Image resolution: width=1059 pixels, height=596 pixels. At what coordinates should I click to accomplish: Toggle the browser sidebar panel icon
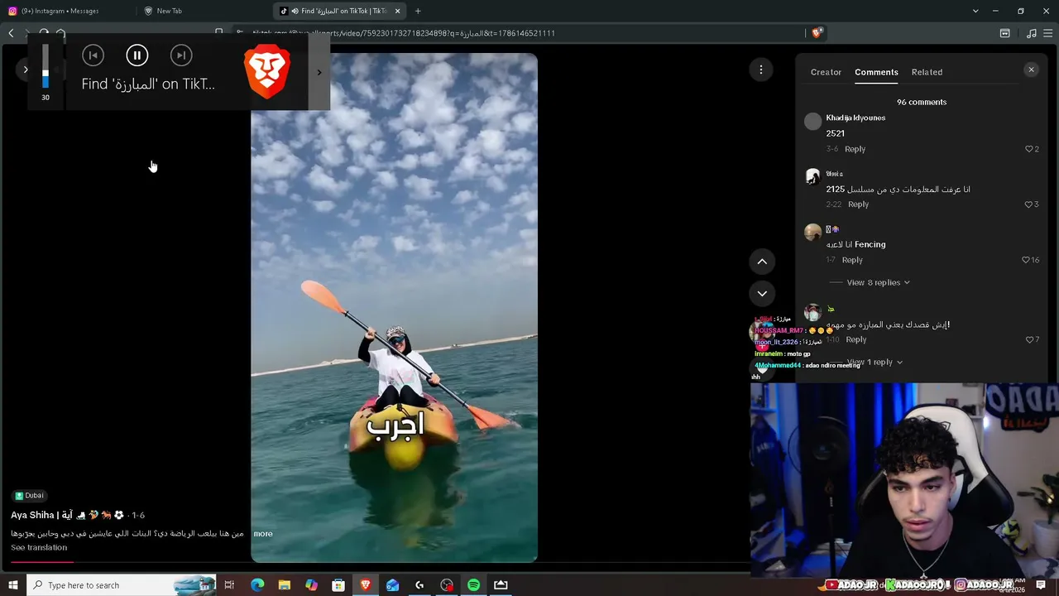pyautogui.click(x=1004, y=33)
